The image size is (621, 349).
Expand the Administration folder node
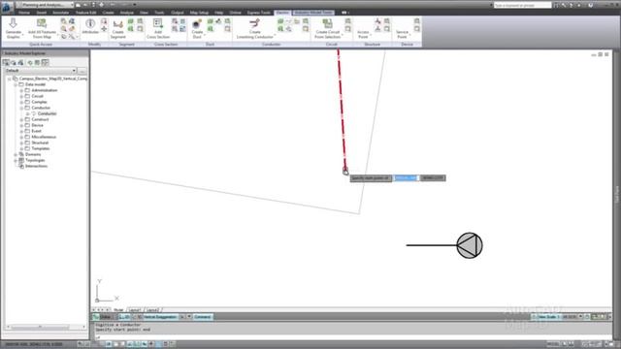[21, 90]
